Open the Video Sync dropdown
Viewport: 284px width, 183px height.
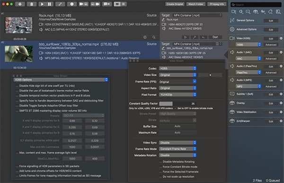click(177, 143)
